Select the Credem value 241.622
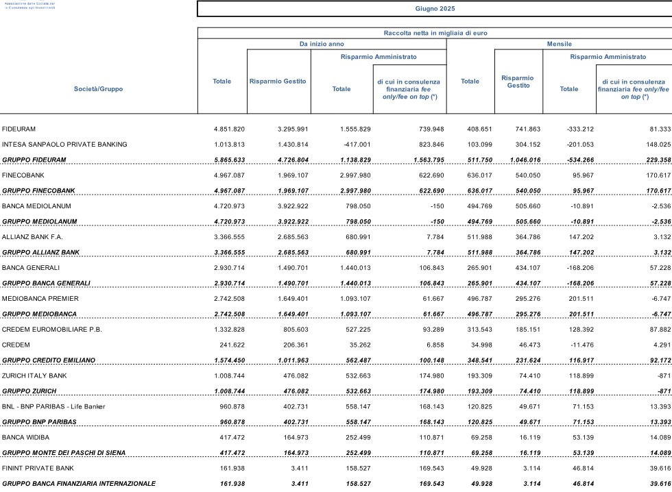Viewport: 672px width, 492px height. pos(232,345)
